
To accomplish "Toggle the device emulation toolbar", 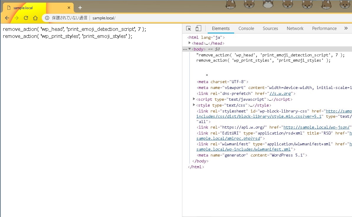I will (198, 28).
